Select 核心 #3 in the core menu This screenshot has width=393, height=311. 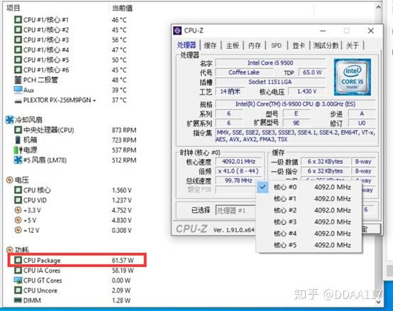[309, 222]
